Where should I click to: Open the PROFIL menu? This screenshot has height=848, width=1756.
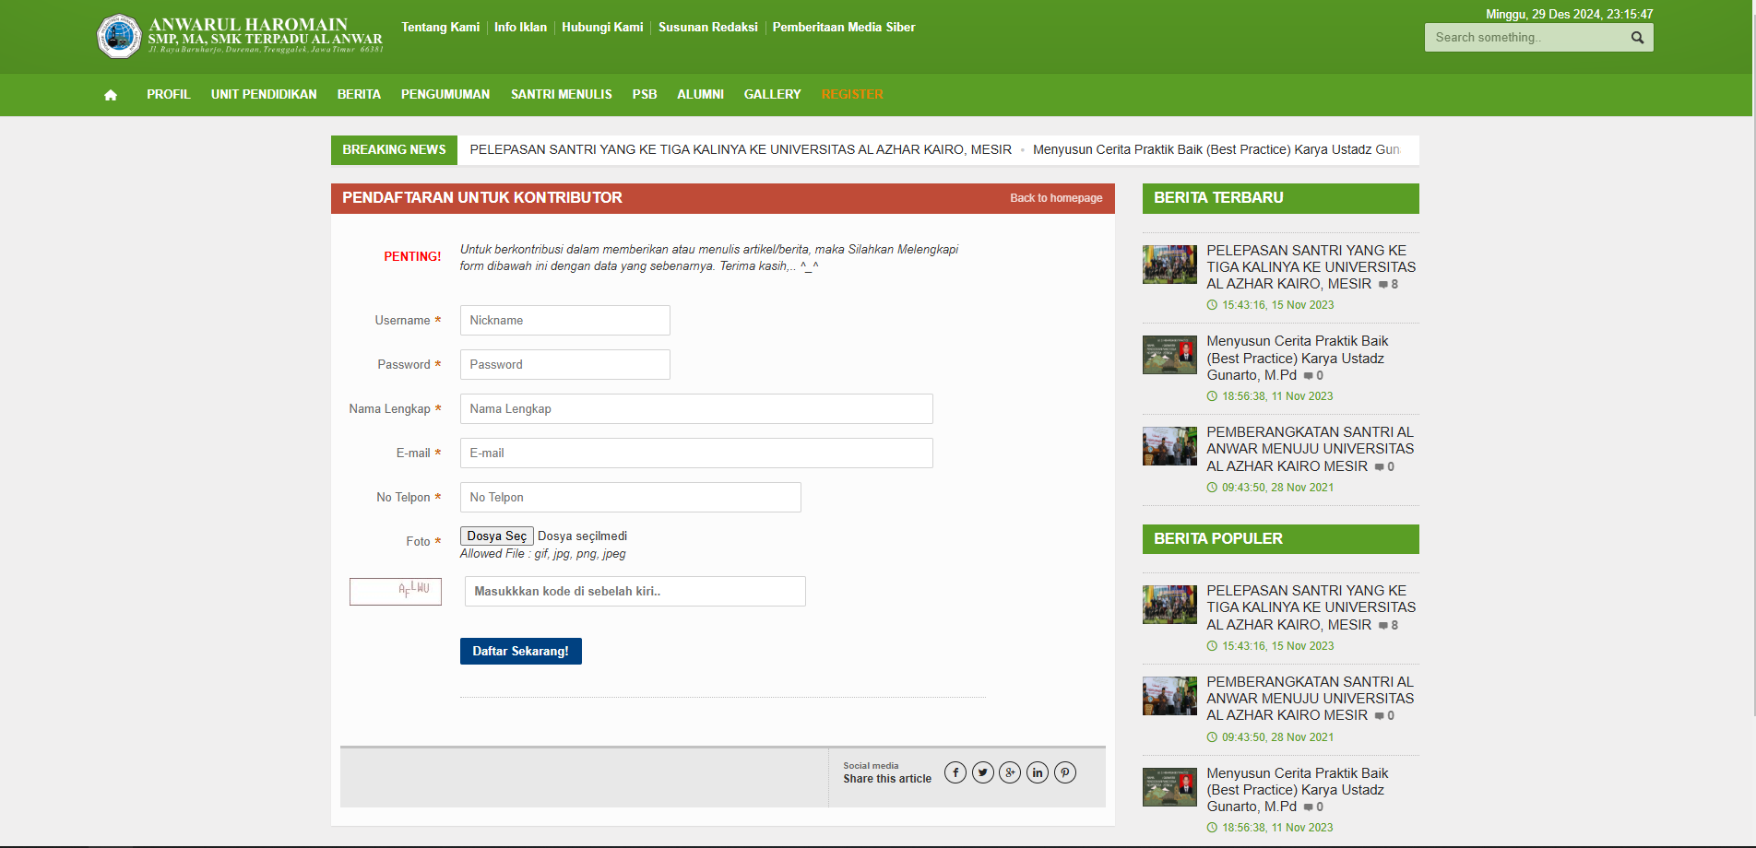click(169, 95)
